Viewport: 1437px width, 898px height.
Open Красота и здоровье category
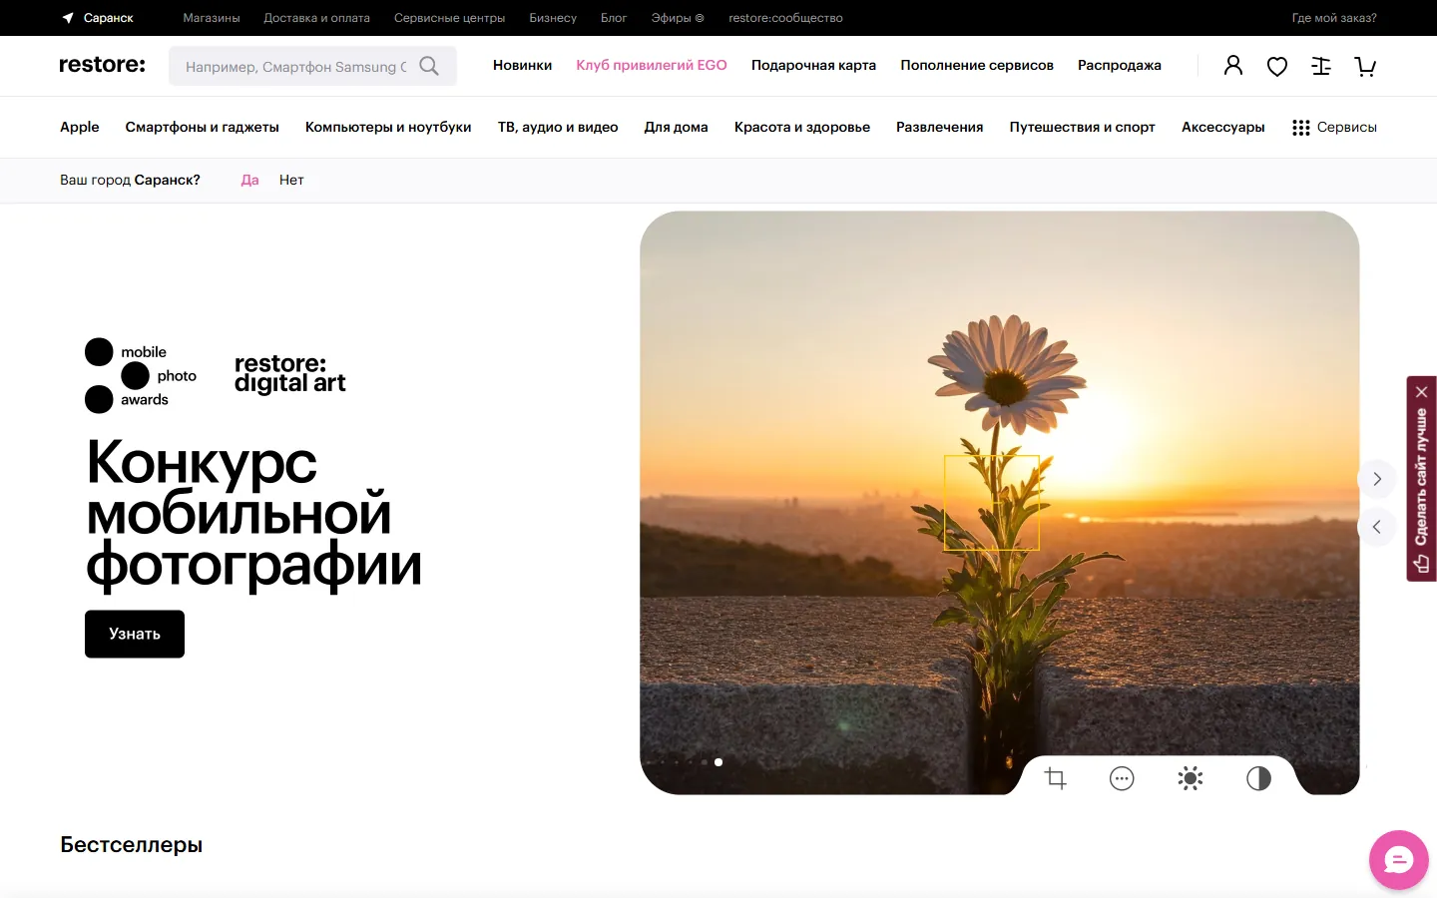802,127
